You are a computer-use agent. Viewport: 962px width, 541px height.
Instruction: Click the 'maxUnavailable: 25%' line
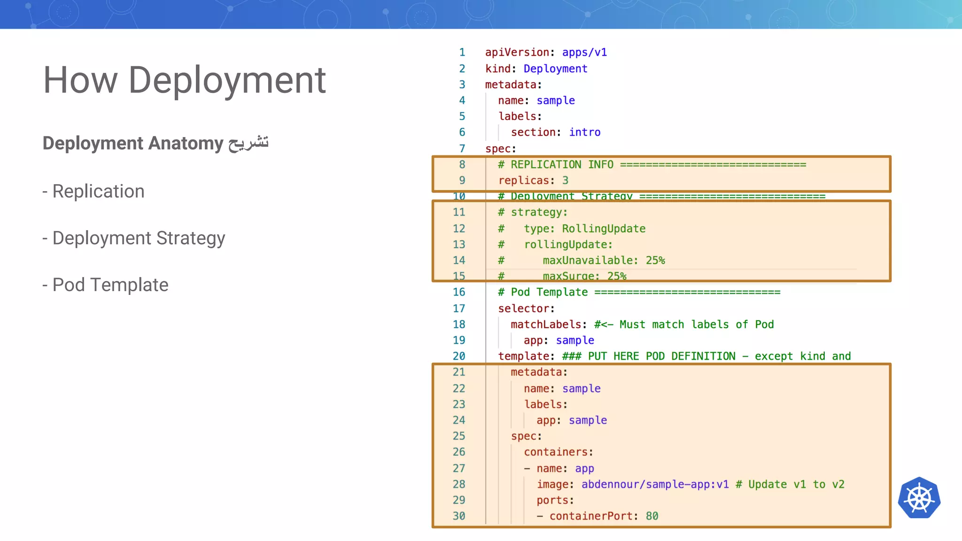click(x=603, y=260)
